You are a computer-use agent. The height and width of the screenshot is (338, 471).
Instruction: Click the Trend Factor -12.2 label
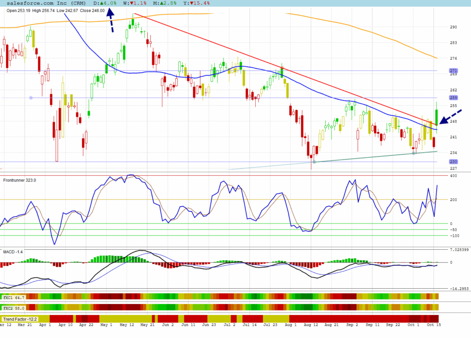(20, 319)
